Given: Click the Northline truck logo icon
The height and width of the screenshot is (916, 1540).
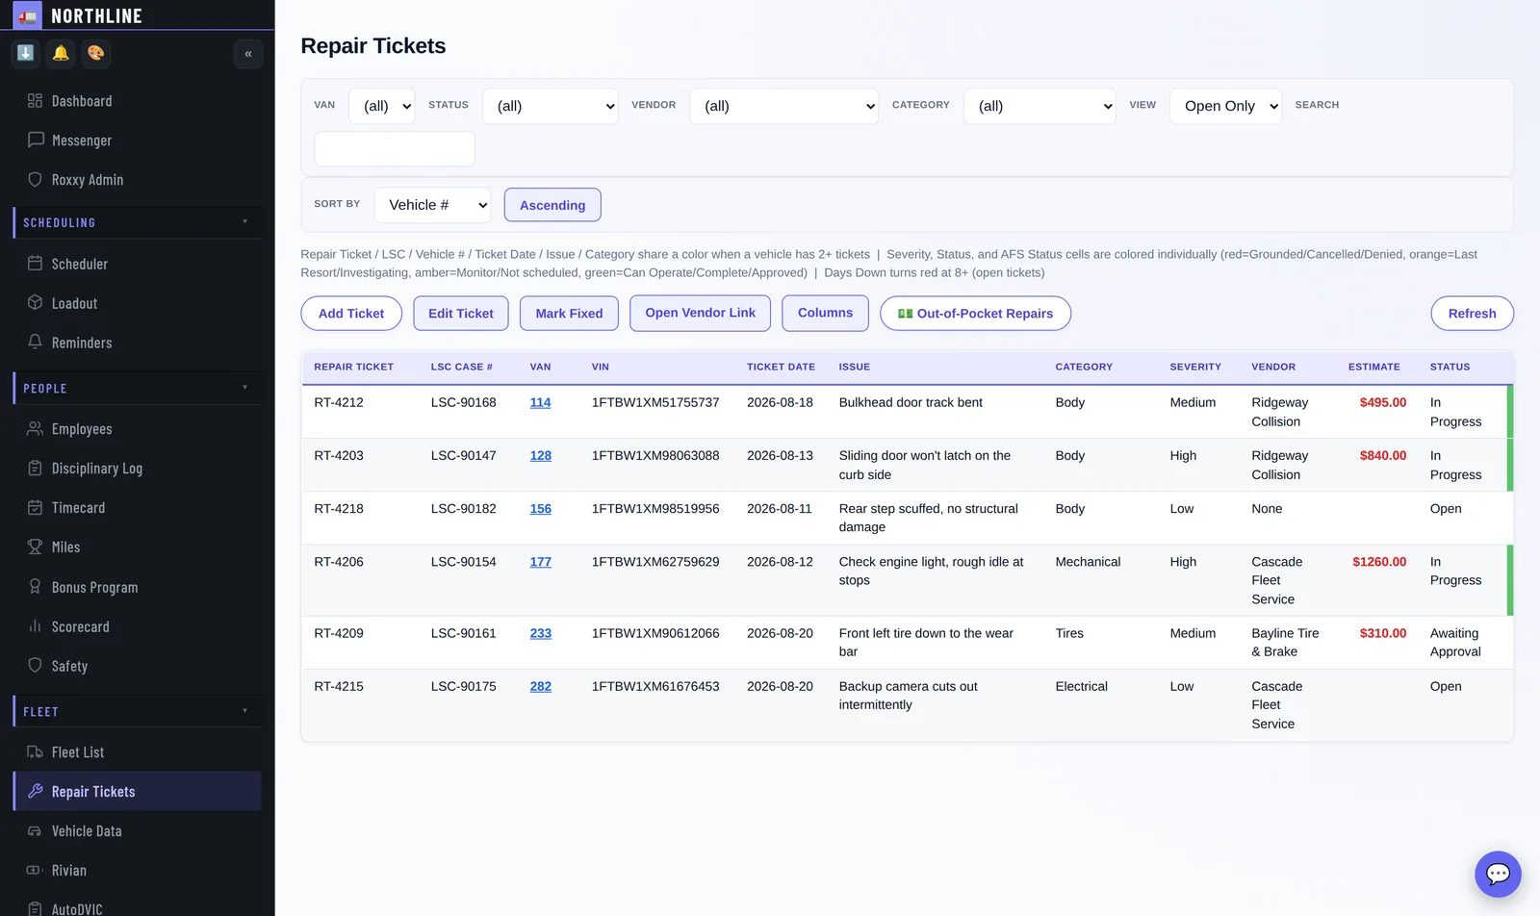Looking at the screenshot, I should [27, 15].
